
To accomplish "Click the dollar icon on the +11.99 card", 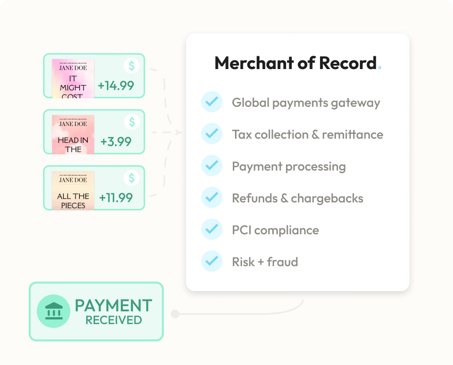I will coord(132,178).
